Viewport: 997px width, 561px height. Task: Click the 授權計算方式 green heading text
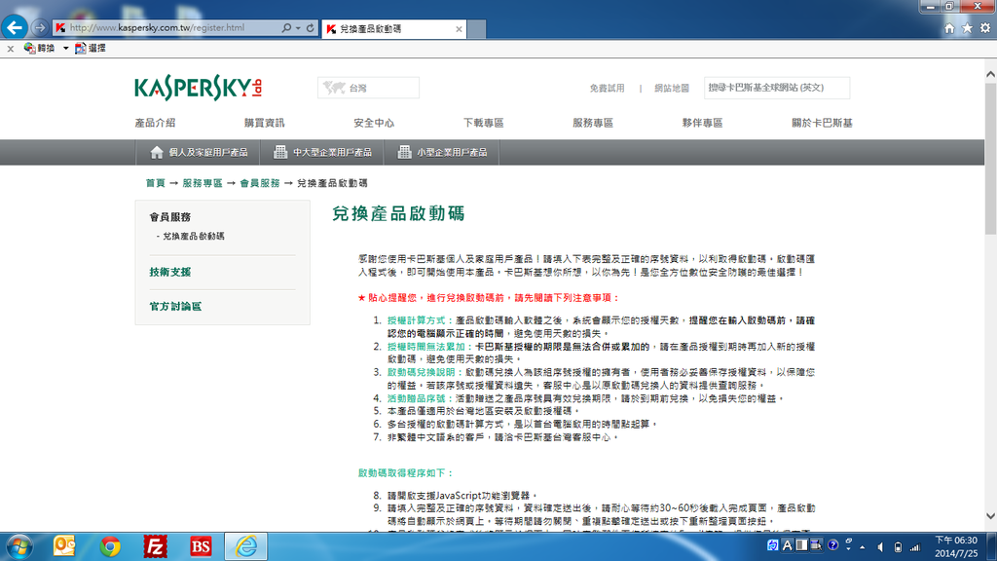(x=419, y=320)
